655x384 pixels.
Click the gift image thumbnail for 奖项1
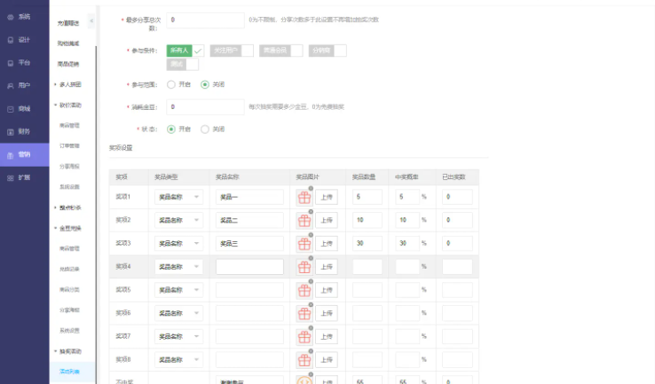click(304, 198)
